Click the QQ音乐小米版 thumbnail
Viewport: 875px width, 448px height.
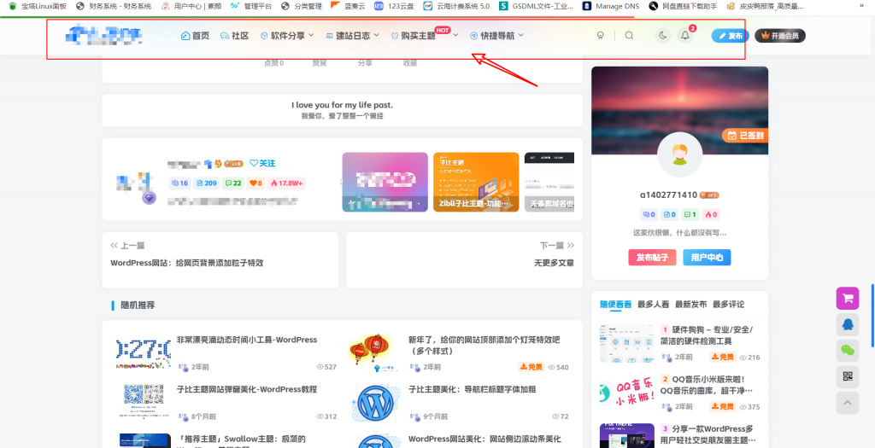click(x=626, y=393)
